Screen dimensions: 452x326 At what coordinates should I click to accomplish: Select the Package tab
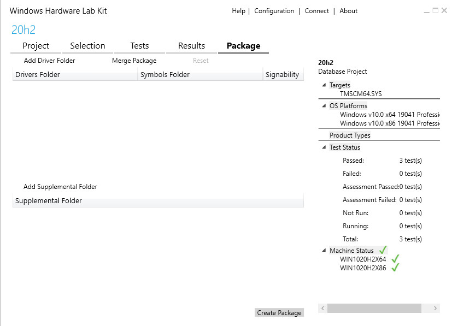click(243, 46)
